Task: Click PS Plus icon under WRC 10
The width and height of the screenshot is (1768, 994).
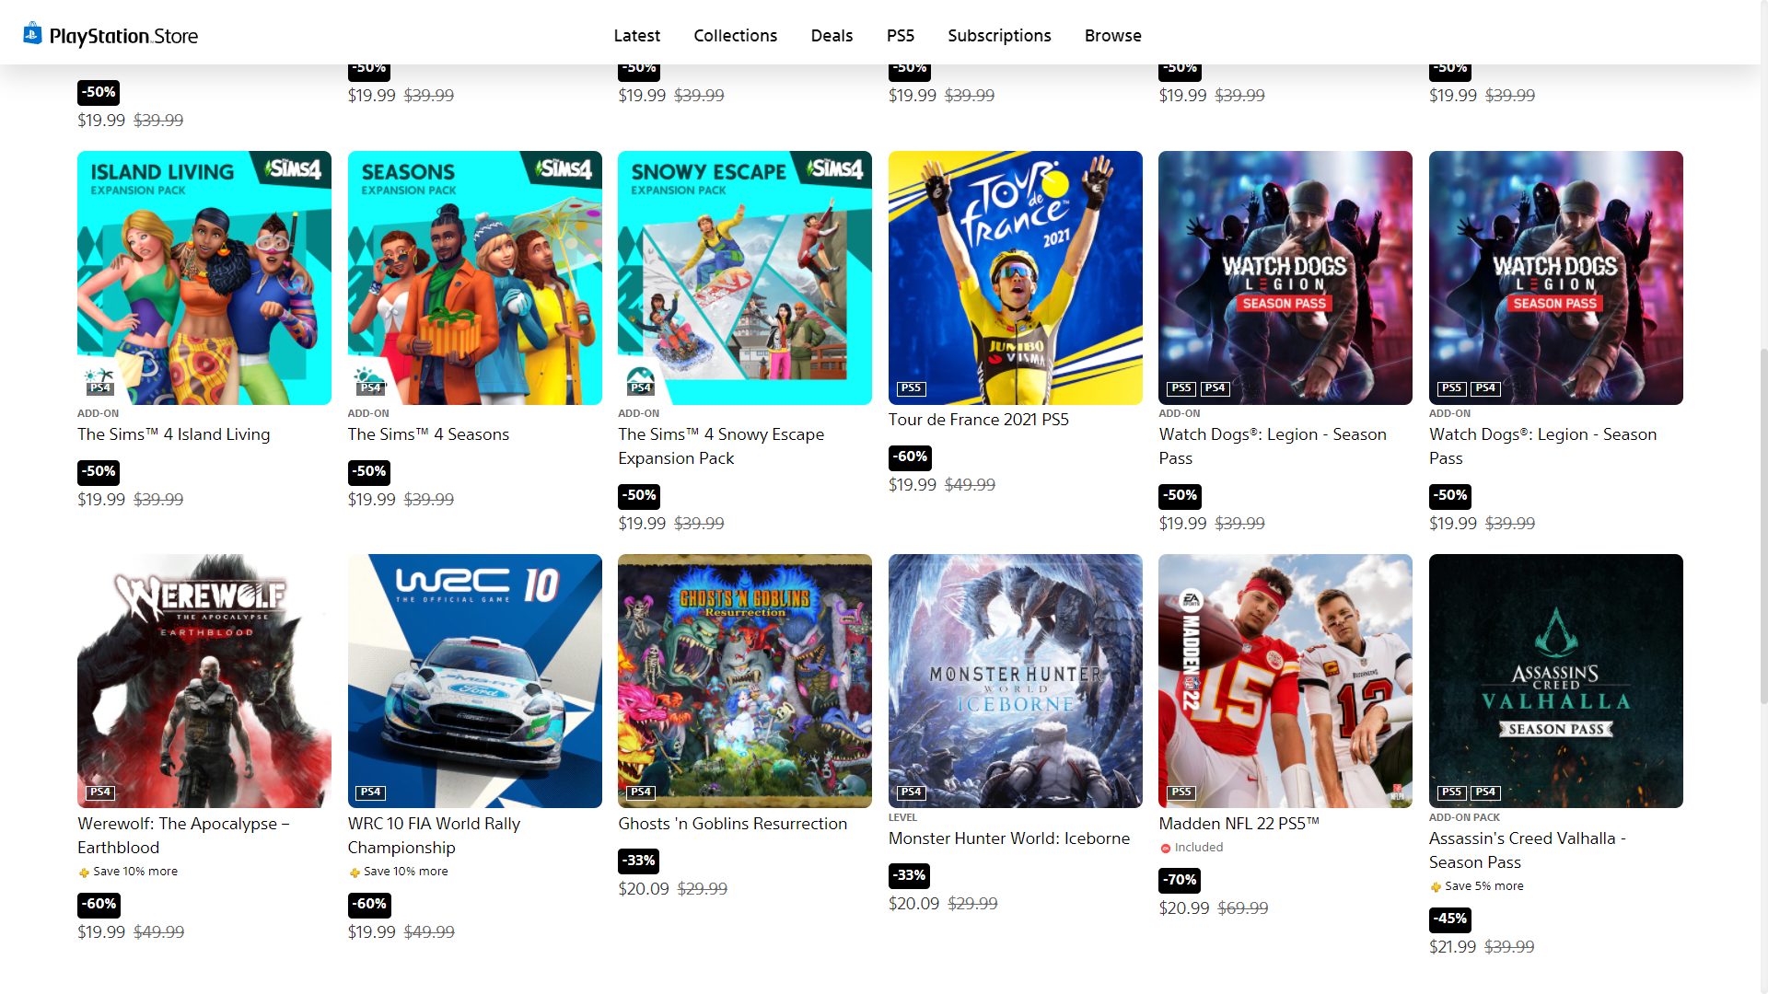Action: pyautogui.click(x=355, y=873)
